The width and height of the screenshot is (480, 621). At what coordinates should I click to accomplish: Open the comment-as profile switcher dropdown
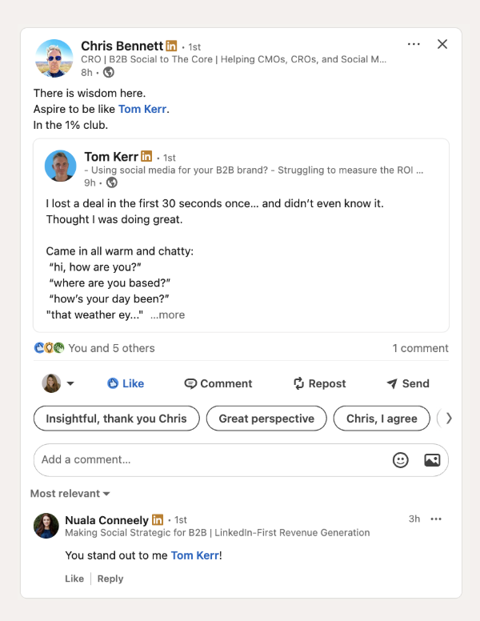(x=58, y=383)
